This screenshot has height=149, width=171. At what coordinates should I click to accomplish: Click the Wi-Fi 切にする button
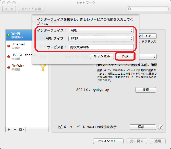pos(148,36)
